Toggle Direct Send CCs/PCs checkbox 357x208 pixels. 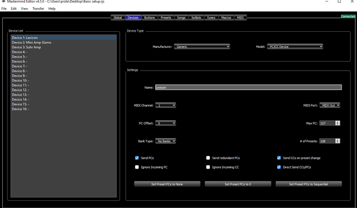pyautogui.click(x=279, y=167)
